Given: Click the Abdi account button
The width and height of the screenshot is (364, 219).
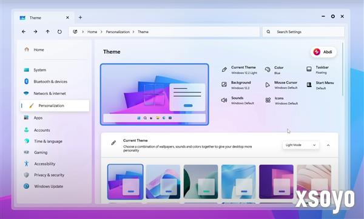Looking at the screenshot, I should (x=323, y=52).
